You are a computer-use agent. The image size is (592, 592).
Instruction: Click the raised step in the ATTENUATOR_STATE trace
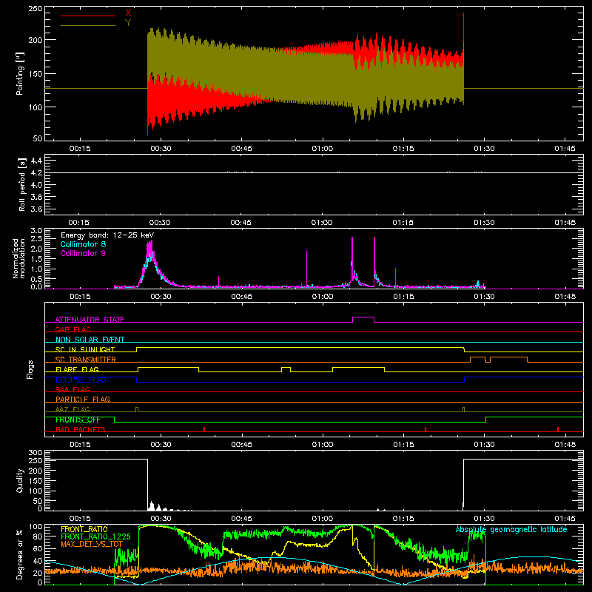pos(363,317)
